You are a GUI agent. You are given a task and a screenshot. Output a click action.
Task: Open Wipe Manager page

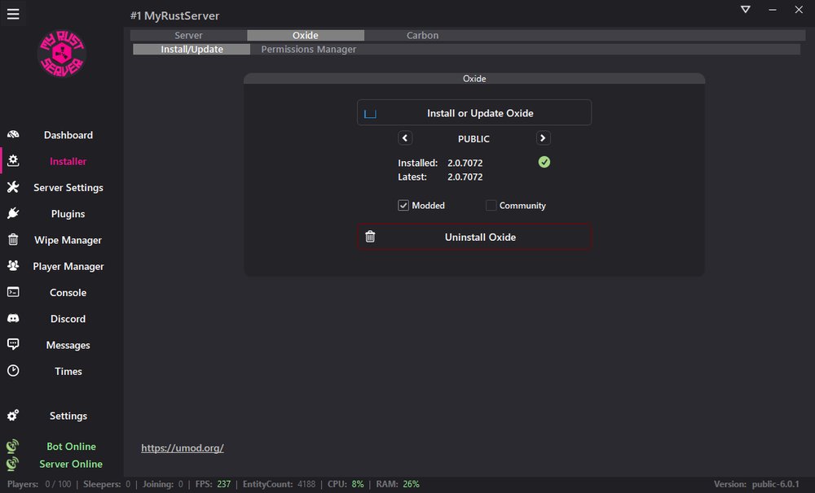click(68, 240)
